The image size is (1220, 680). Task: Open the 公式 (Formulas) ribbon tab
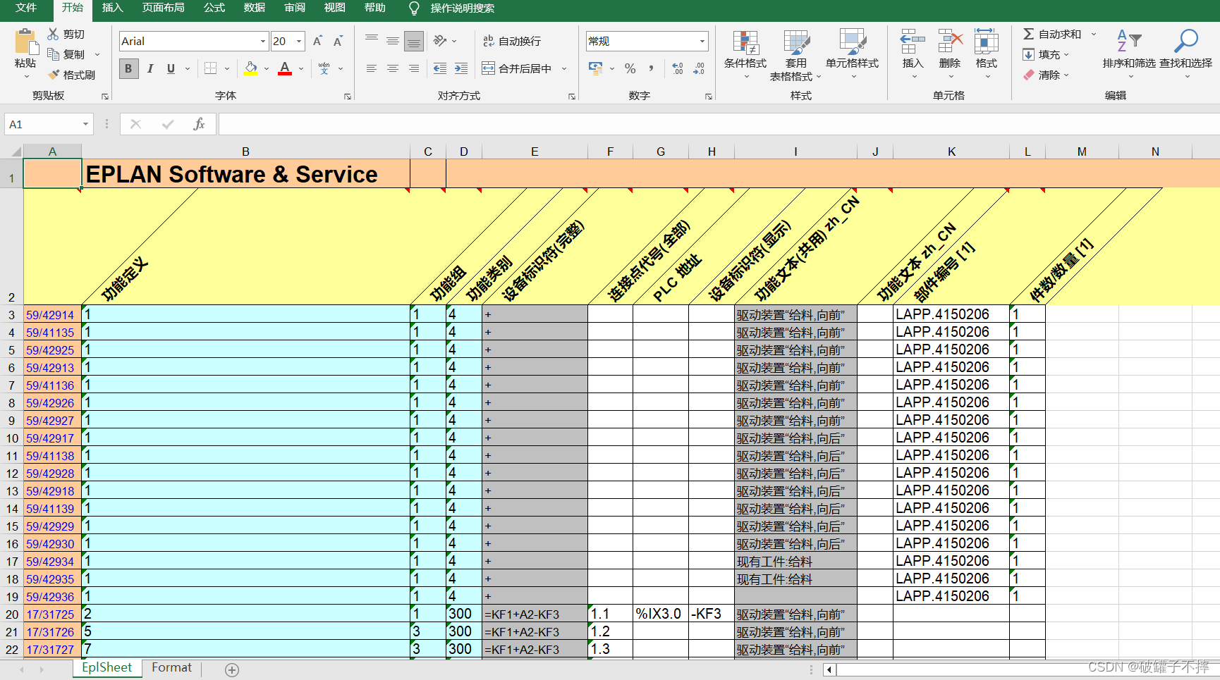click(214, 8)
